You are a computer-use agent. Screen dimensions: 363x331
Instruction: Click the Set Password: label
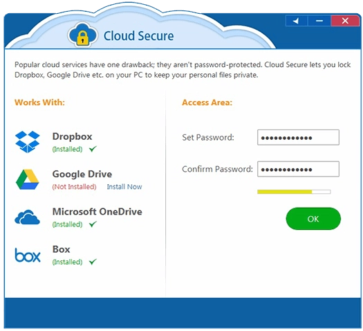[208, 137]
